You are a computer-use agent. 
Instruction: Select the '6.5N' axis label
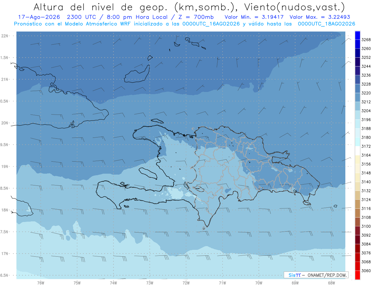point(4,275)
